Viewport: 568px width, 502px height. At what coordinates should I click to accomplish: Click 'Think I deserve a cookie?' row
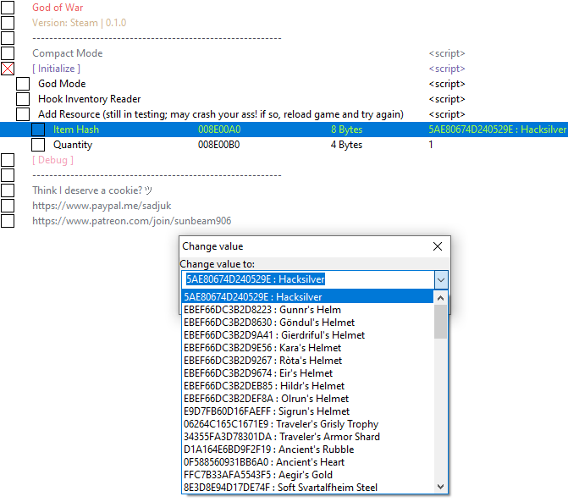92,190
